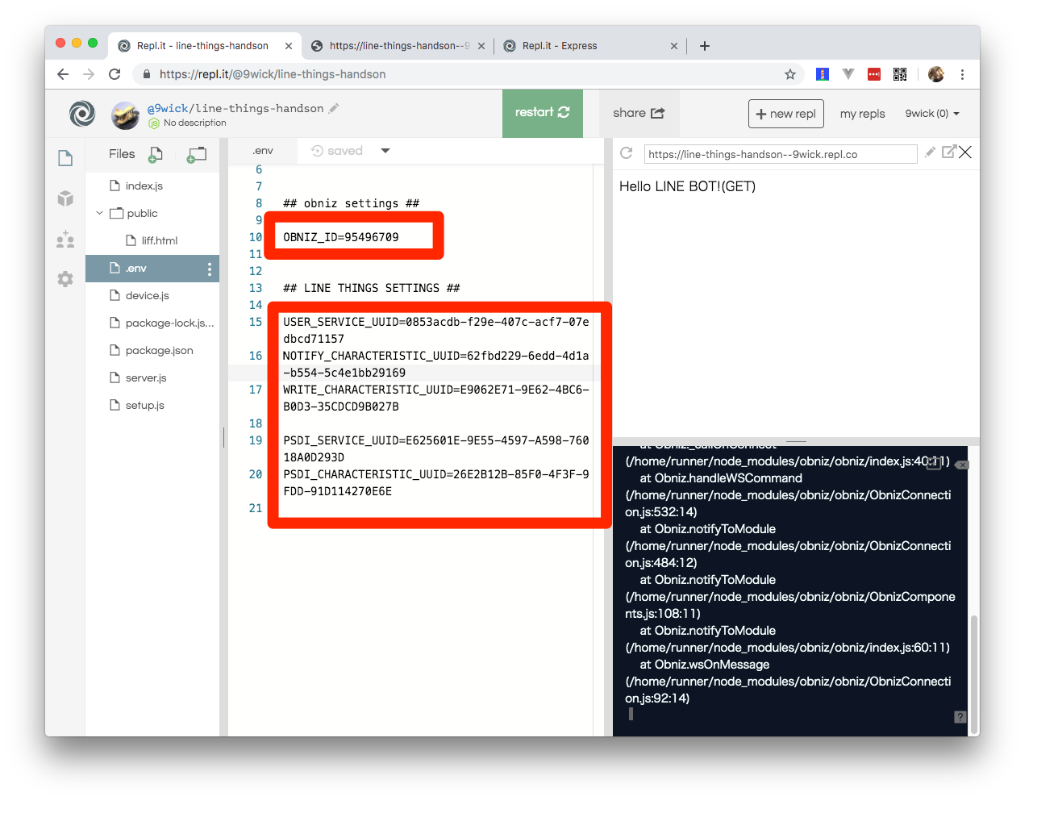Click the .env editor tab
The height and width of the screenshot is (834, 1058).
pyautogui.click(x=263, y=151)
